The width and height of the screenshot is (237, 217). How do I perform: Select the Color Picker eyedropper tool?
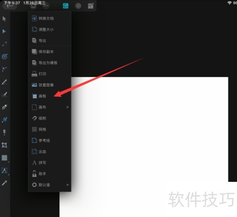coord(4,183)
